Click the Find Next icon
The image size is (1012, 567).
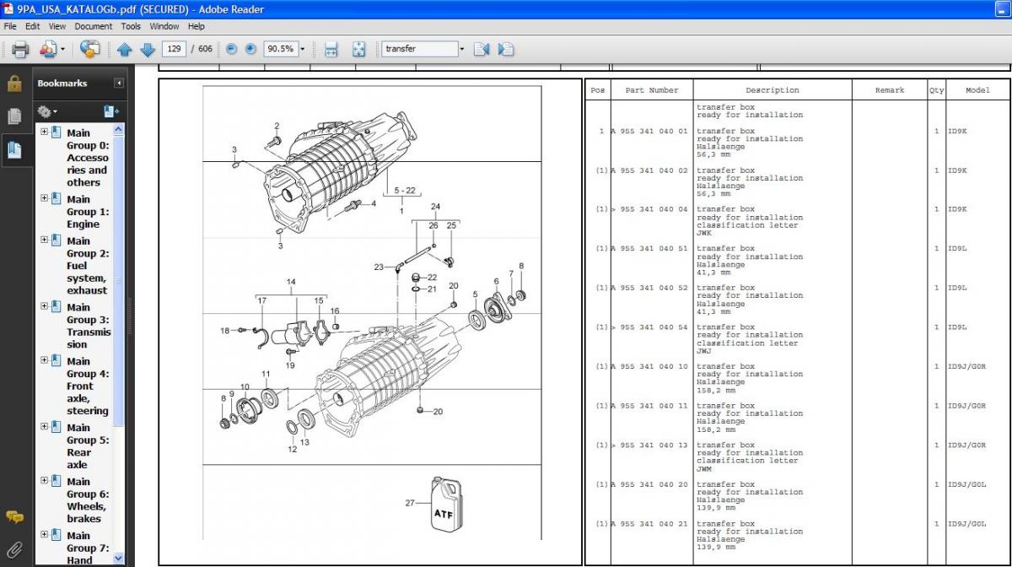[506, 49]
